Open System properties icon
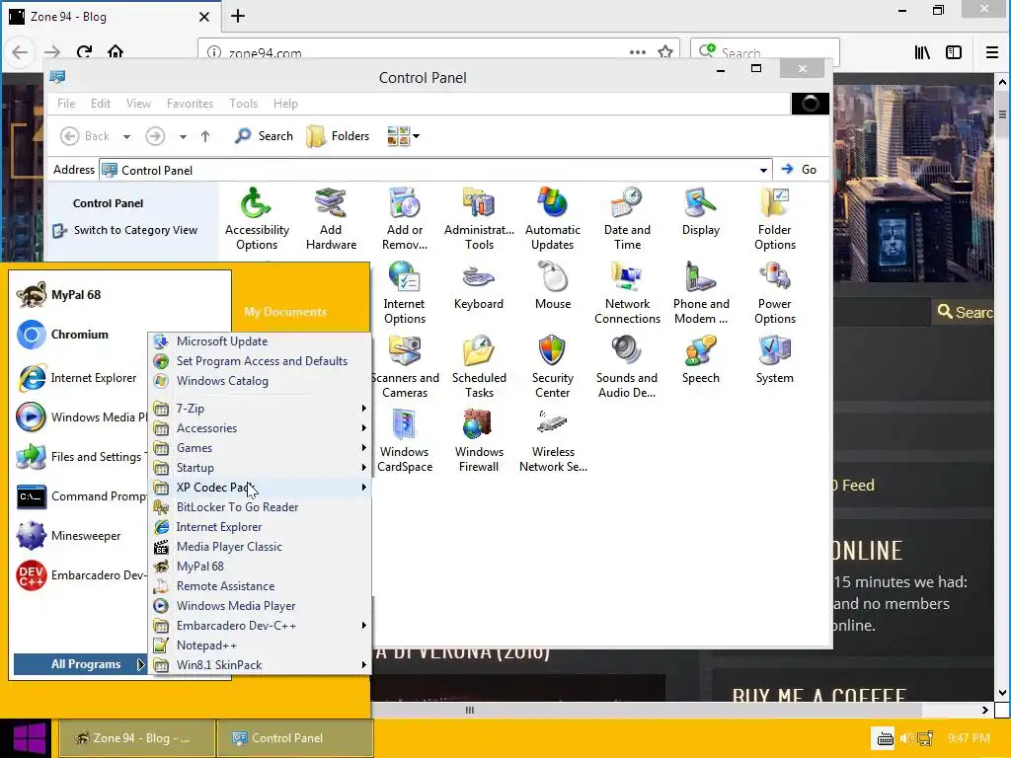Screen dimensions: 1011x758 [775, 361]
